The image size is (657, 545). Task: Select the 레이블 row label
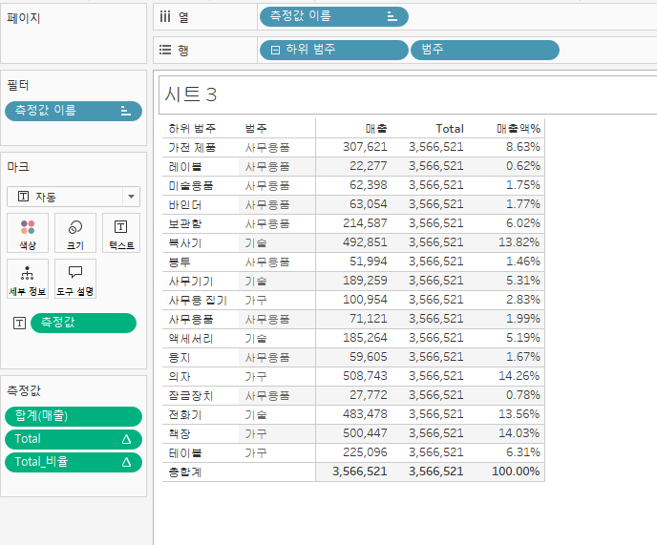[185, 167]
